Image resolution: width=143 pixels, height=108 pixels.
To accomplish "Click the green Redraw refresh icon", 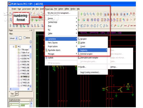I will [82, 14].
